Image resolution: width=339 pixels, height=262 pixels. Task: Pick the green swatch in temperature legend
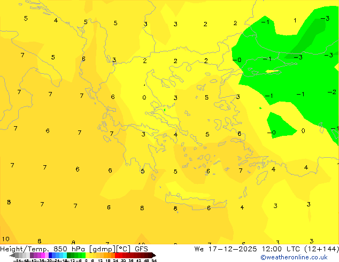[75, 255]
